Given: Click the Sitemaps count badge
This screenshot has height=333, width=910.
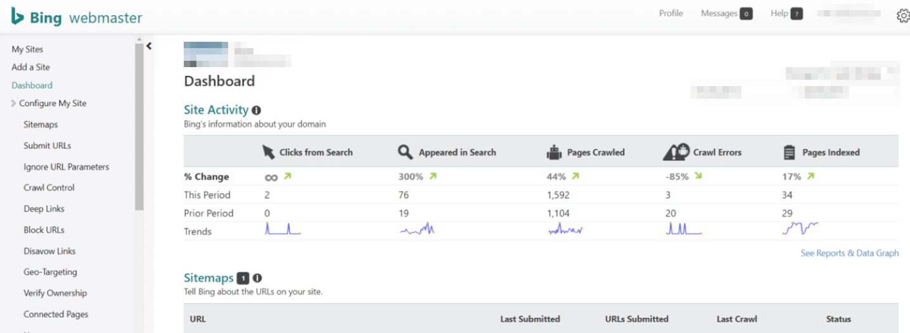Looking at the screenshot, I should pyautogui.click(x=243, y=278).
